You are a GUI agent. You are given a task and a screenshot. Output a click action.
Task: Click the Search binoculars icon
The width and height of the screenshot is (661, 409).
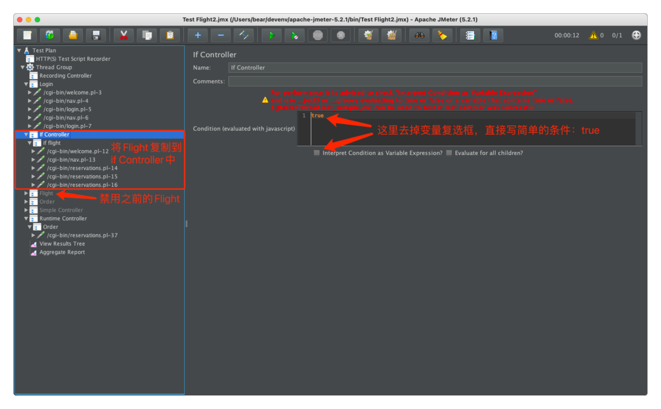[x=419, y=35]
